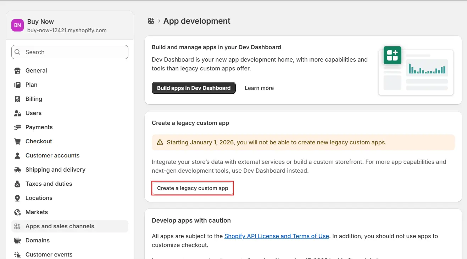Click the Billing receipt icon
The height and width of the screenshot is (259, 467).
(17, 99)
